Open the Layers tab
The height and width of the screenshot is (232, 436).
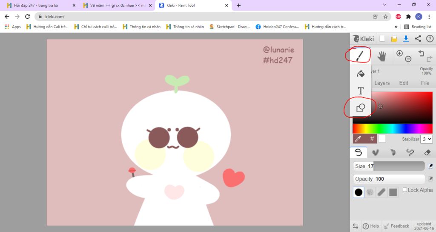pyautogui.click(x=382, y=83)
